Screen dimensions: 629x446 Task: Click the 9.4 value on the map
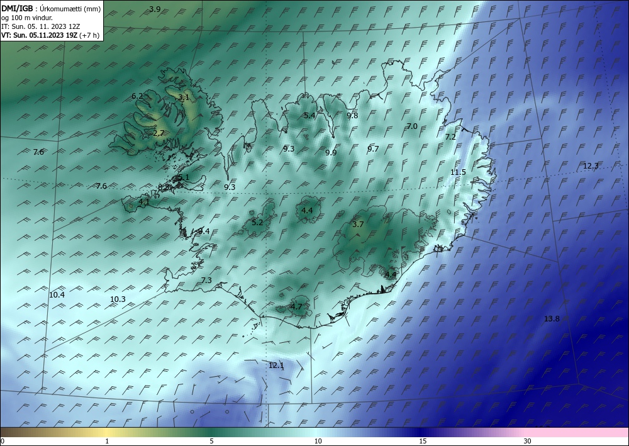click(204, 231)
